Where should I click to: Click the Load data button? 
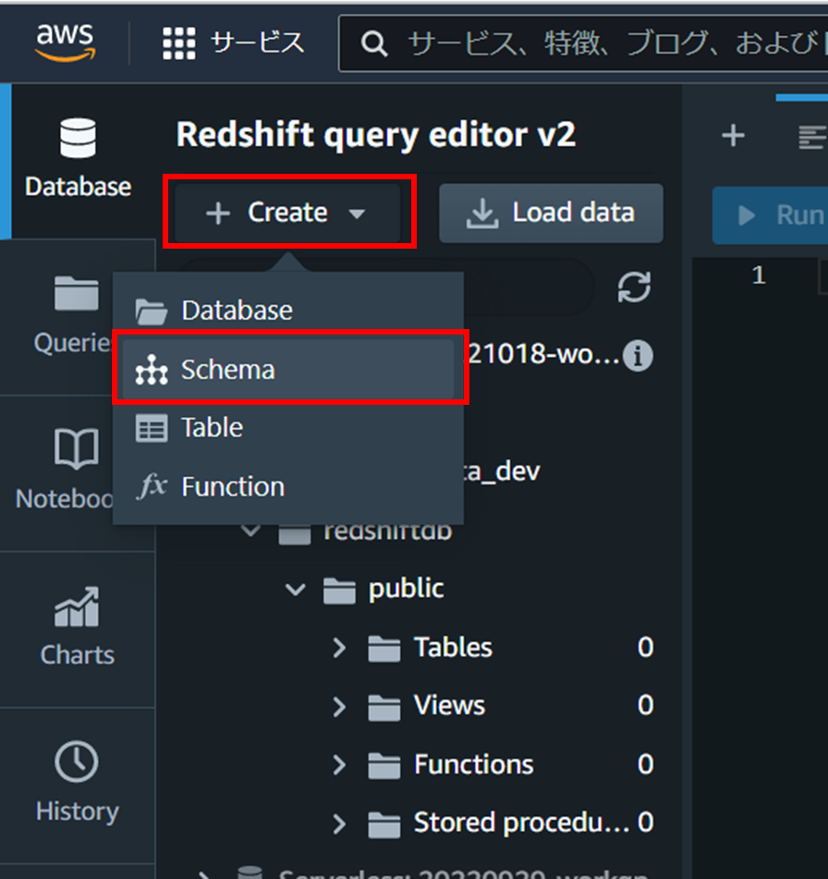[x=551, y=213]
